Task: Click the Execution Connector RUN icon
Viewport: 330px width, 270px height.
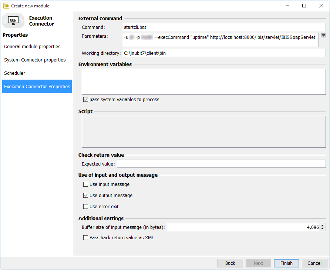Action: pos(13,21)
